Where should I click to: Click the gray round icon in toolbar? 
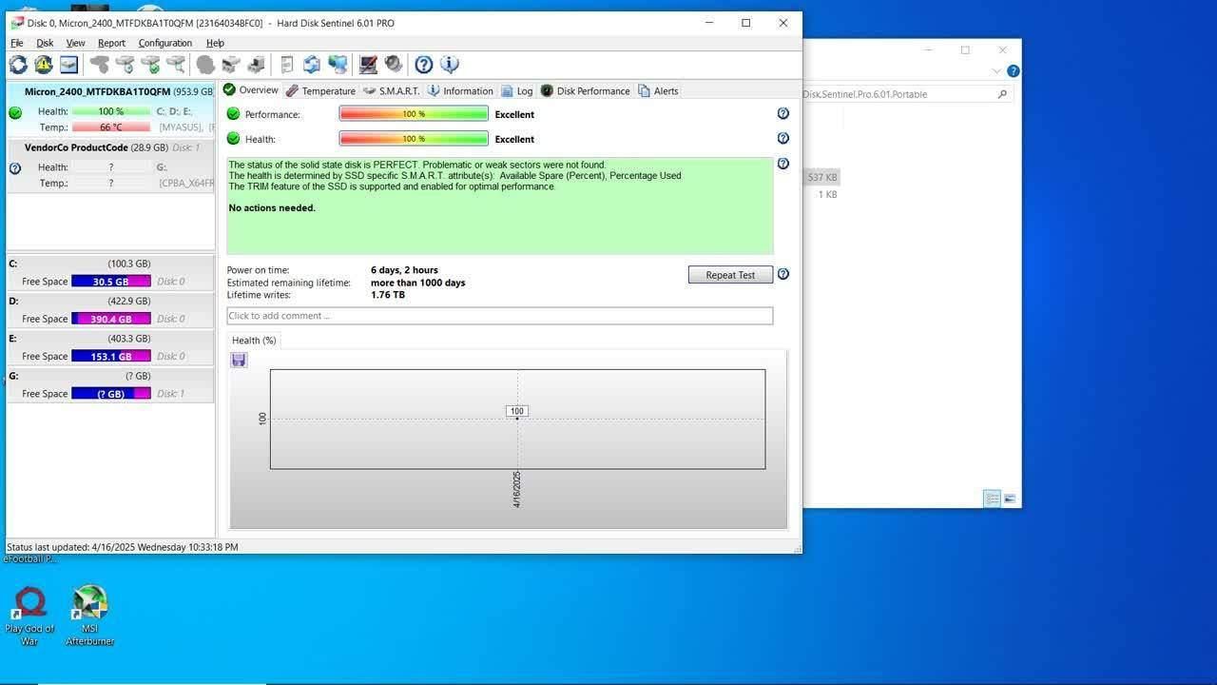click(205, 65)
